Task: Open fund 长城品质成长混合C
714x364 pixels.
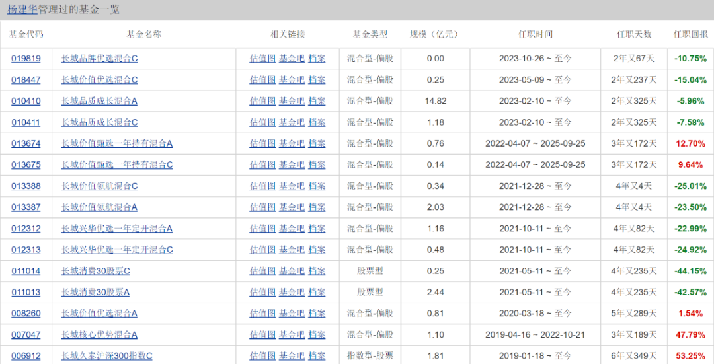Action: pos(99,122)
